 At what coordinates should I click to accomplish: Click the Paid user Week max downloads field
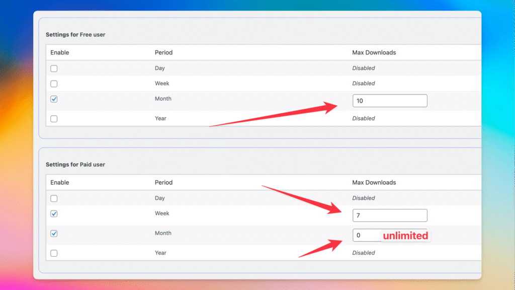390,215
